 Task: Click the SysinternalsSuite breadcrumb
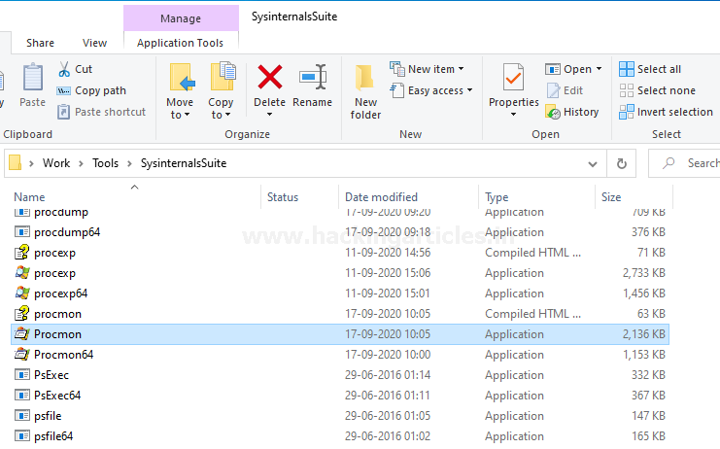(184, 163)
